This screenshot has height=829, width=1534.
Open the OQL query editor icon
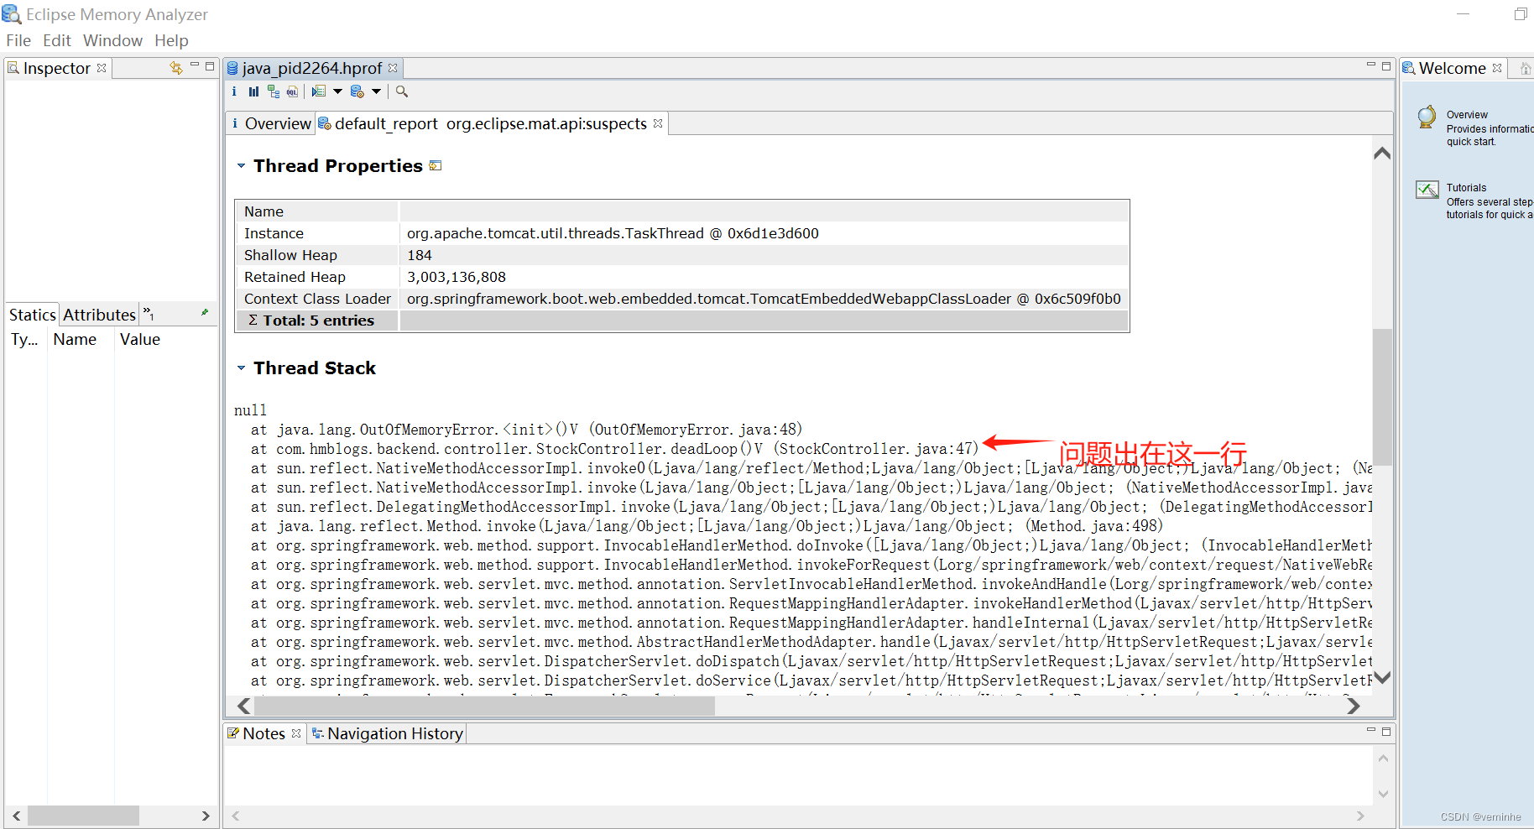tap(292, 91)
